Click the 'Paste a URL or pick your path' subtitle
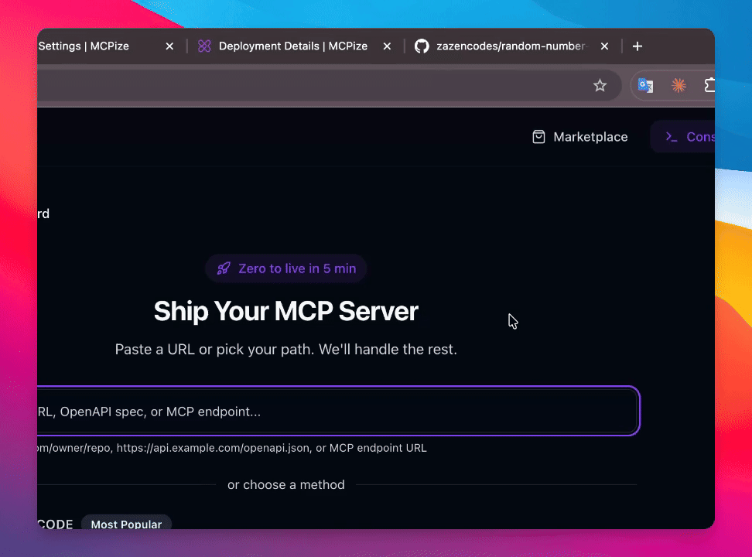The height and width of the screenshot is (557, 752). pyautogui.click(x=285, y=349)
